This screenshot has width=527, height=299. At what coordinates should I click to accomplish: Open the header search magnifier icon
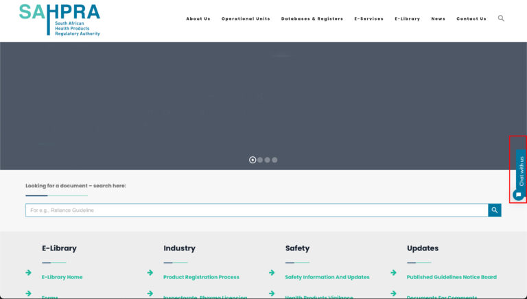501,19
